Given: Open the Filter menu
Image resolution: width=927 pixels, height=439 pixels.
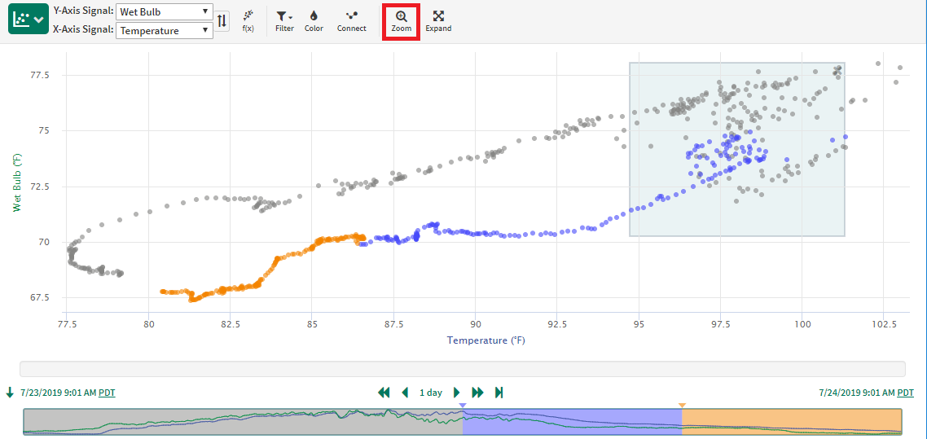Looking at the screenshot, I should click(284, 21).
